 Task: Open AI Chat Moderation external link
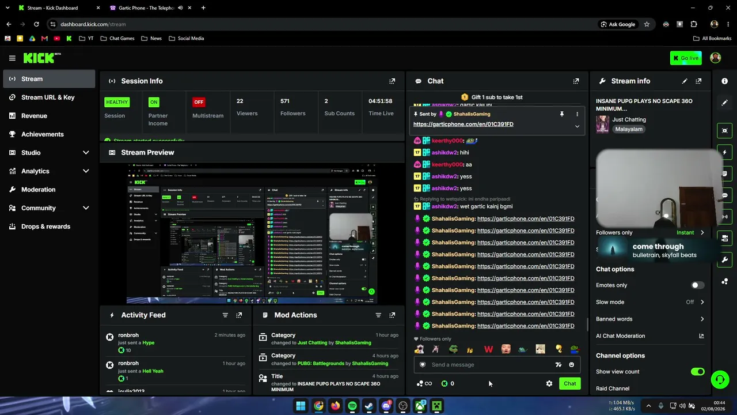point(701,336)
